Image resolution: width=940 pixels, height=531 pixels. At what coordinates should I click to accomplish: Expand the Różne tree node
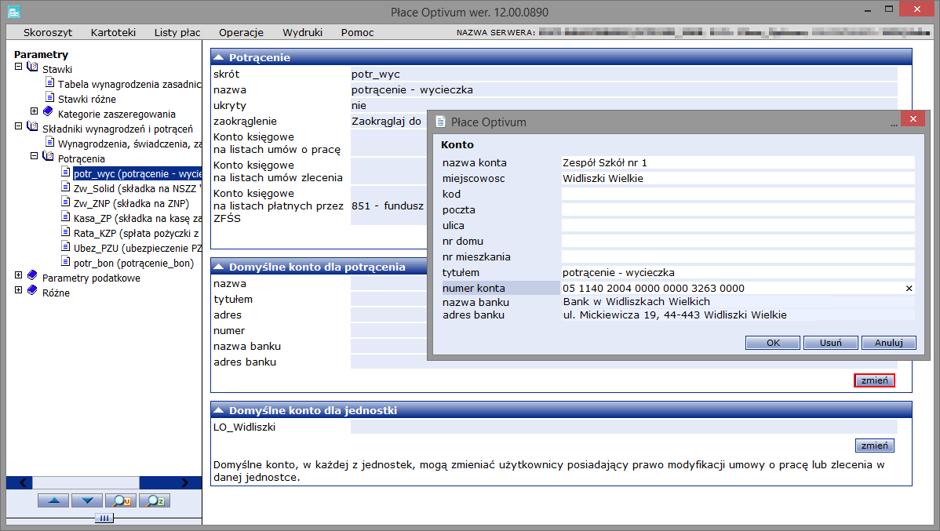19,289
